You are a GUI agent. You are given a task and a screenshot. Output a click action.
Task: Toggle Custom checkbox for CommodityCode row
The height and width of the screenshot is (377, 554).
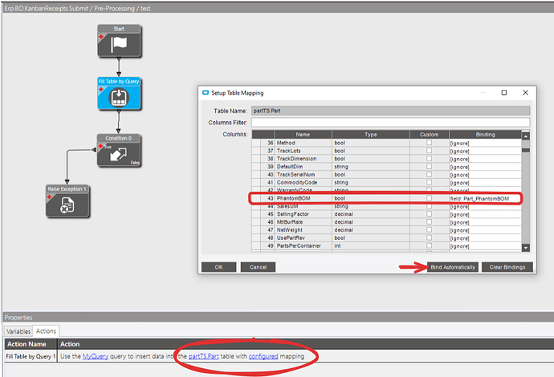tap(429, 182)
